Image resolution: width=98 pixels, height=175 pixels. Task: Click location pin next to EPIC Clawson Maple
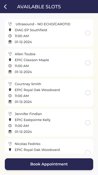[x=10, y=60]
